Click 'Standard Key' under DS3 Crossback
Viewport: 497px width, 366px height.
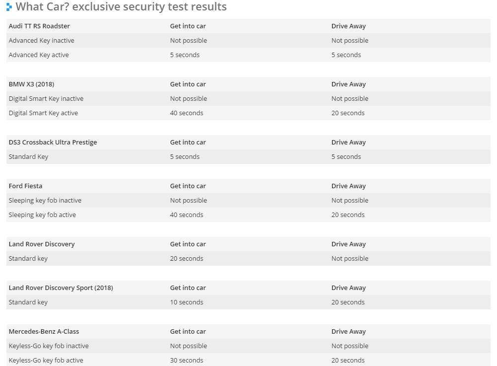28,156
